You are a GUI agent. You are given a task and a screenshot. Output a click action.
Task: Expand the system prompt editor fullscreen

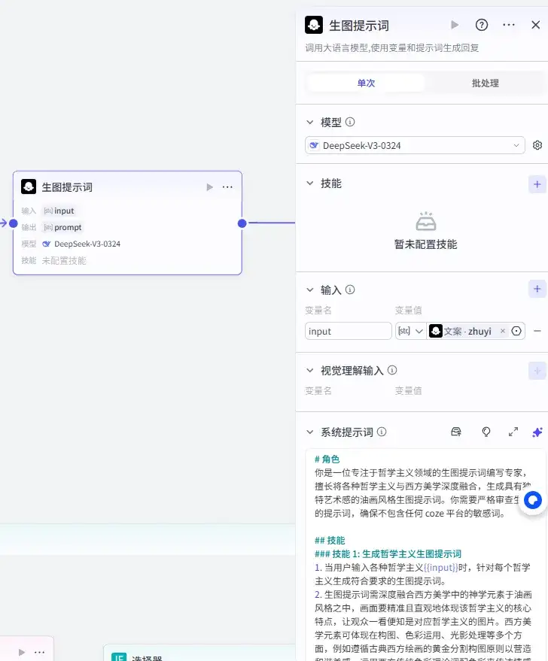pos(513,432)
